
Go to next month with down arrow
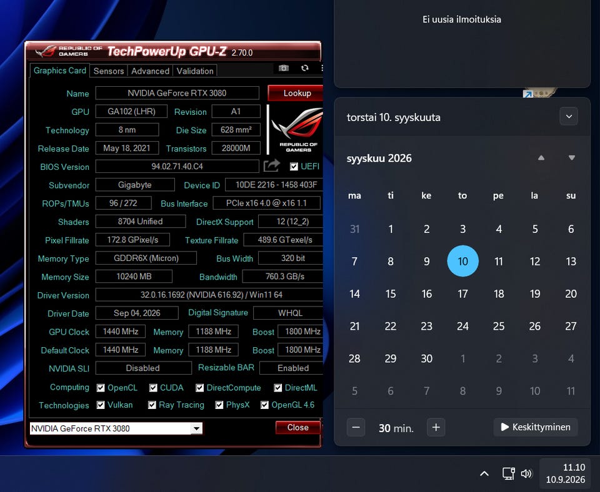click(572, 158)
